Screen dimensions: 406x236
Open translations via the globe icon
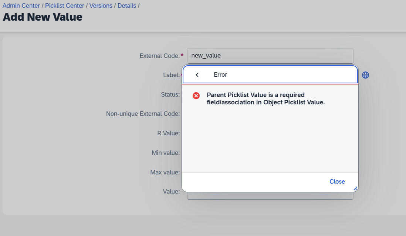[365, 75]
